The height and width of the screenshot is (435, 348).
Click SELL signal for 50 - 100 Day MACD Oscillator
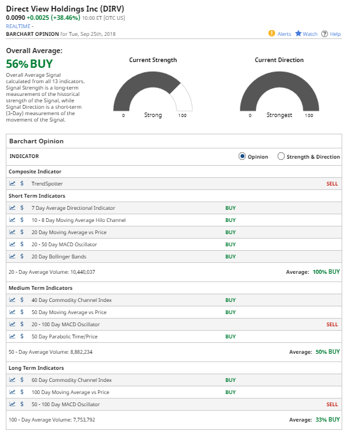[x=332, y=404]
